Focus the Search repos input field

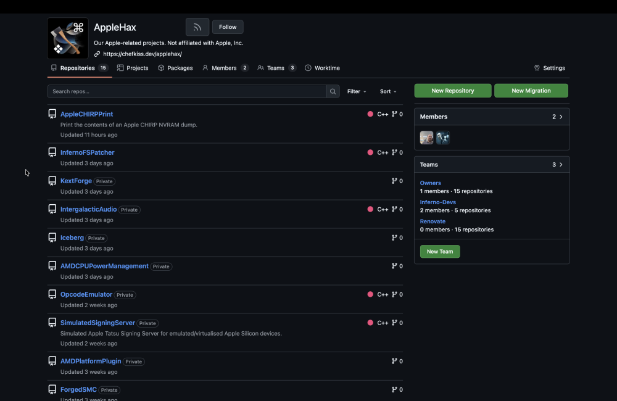tap(187, 91)
